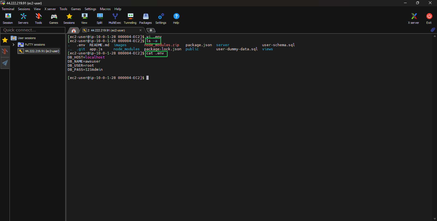
Task: Open the Packages toolbar icon
Action: tap(146, 19)
